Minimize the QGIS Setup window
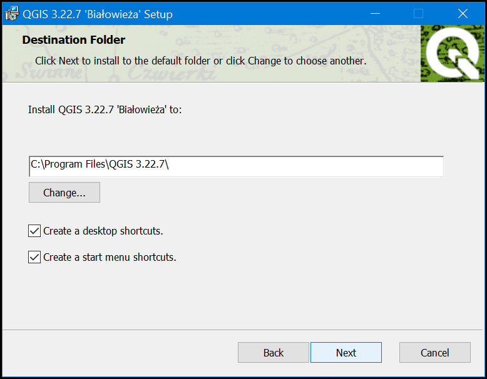This screenshot has height=379, width=487. click(x=375, y=14)
